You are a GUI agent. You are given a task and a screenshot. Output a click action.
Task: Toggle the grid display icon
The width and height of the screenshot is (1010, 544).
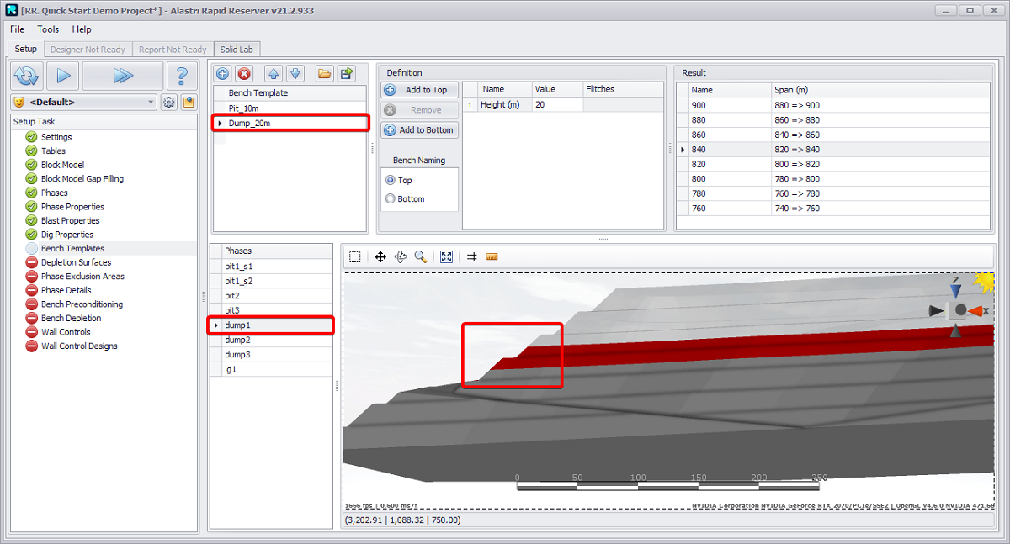pos(472,257)
